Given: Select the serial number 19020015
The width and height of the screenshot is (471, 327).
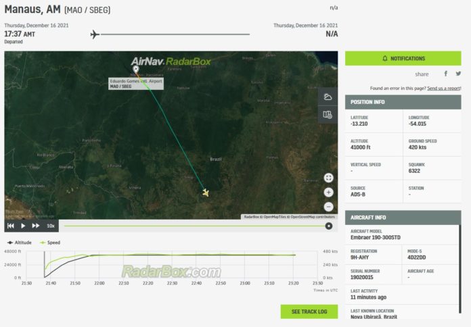Looking at the screenshot, I should point(361,277).
